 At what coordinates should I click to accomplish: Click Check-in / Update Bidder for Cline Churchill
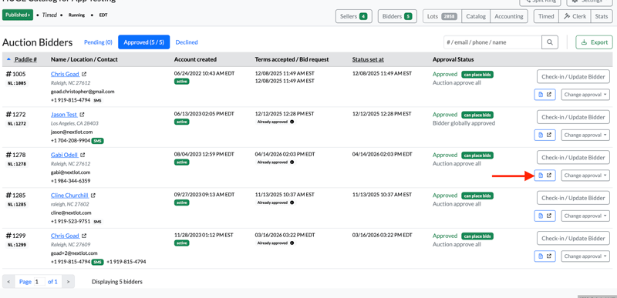573,198
